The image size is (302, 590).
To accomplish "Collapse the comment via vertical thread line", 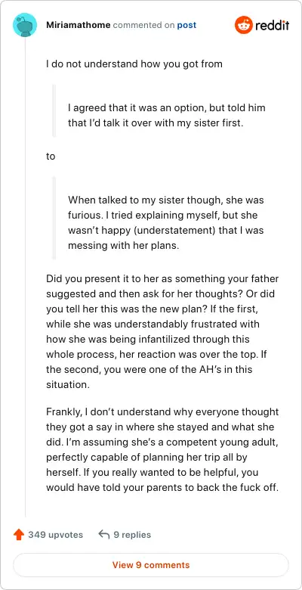I will tap(25, 277).
